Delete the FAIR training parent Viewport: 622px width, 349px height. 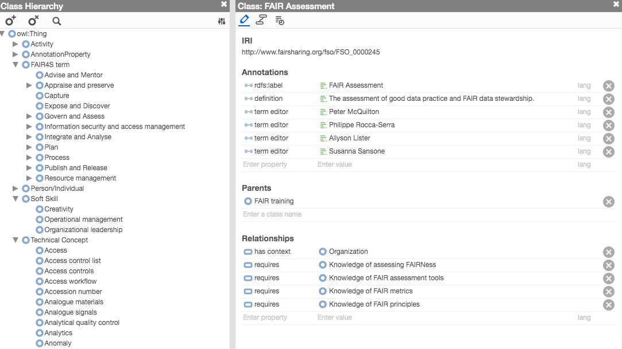pyautogui.click(x=609, y=202)
